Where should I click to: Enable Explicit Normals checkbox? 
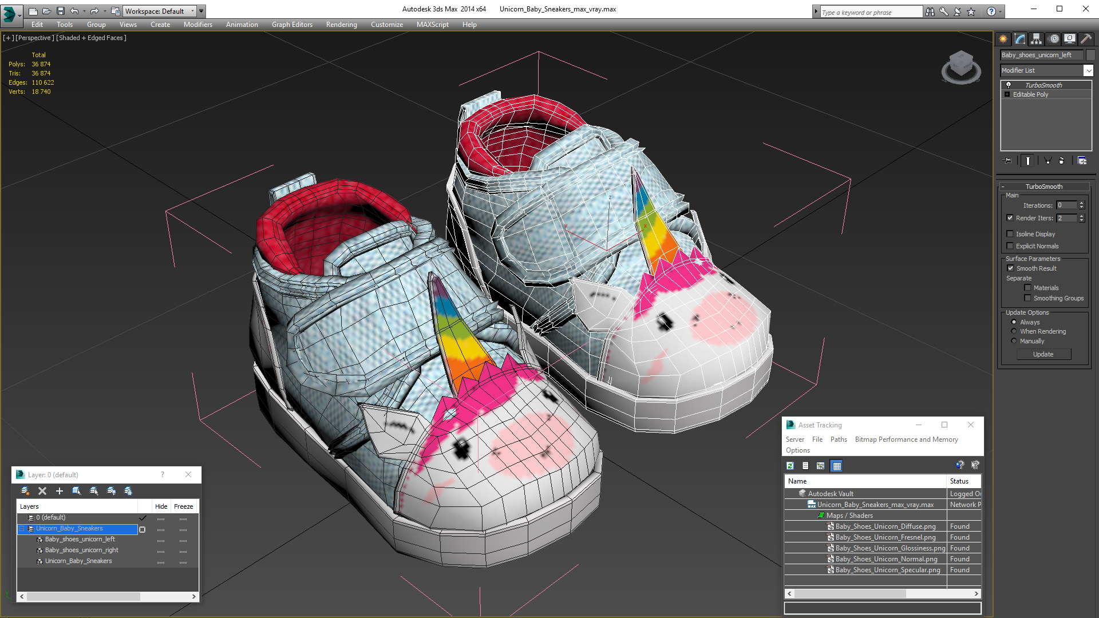[1010, 245]
